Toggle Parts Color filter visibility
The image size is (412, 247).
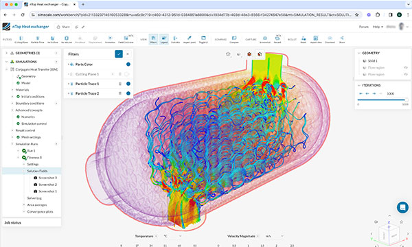128,64
